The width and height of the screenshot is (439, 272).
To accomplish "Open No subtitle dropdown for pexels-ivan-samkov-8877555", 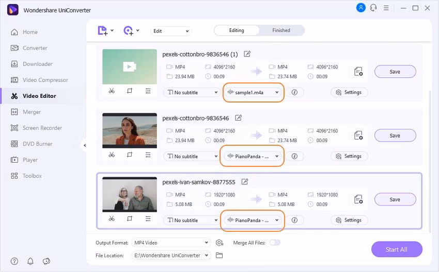I will pos(192,220).
